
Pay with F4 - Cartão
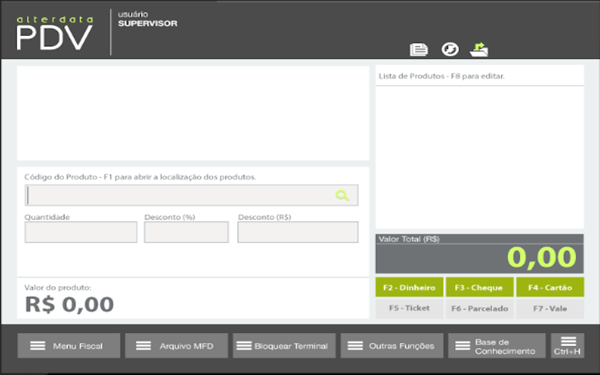(x=550, y=287)
